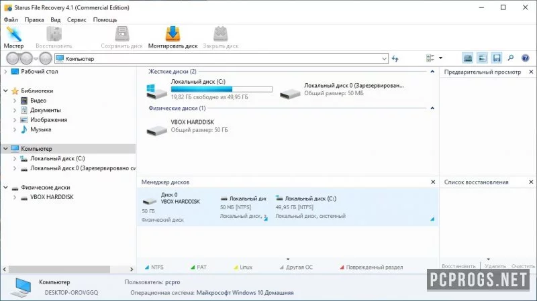Select the reserved Локальный диск 0 drive icon

point(290,93)
